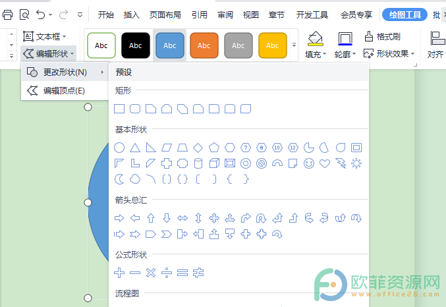Switch to the 开始 tab
446x307 pixels.
coord(106,14)
